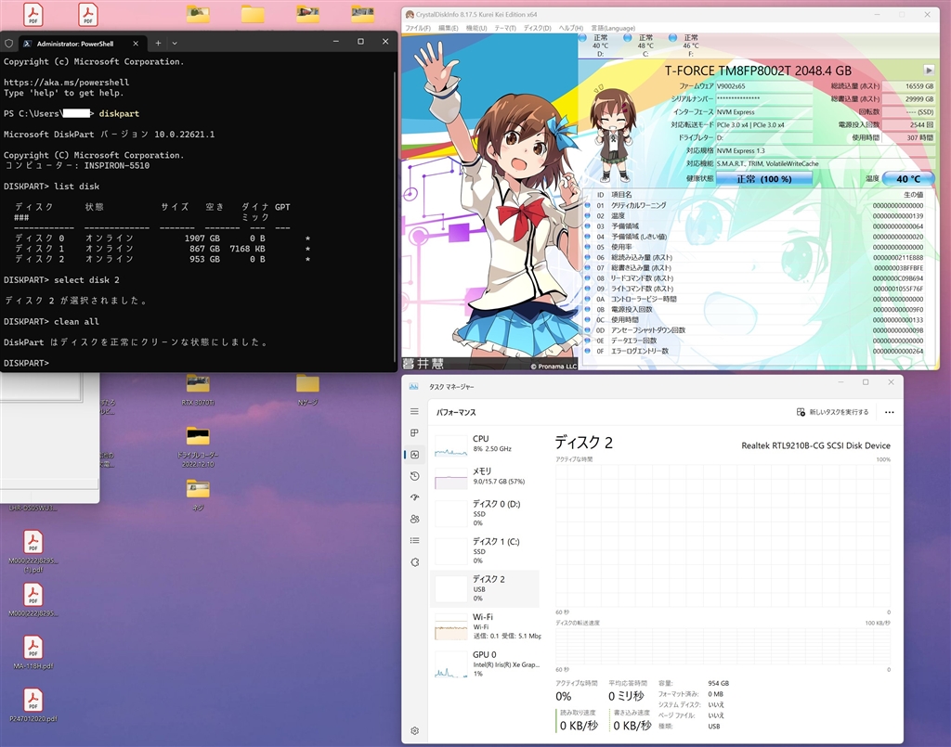Select the D: disk tab at 40 °C
The height and width of the screenshot is (747, 951).
pyautogui.click(x=601, y=45)
